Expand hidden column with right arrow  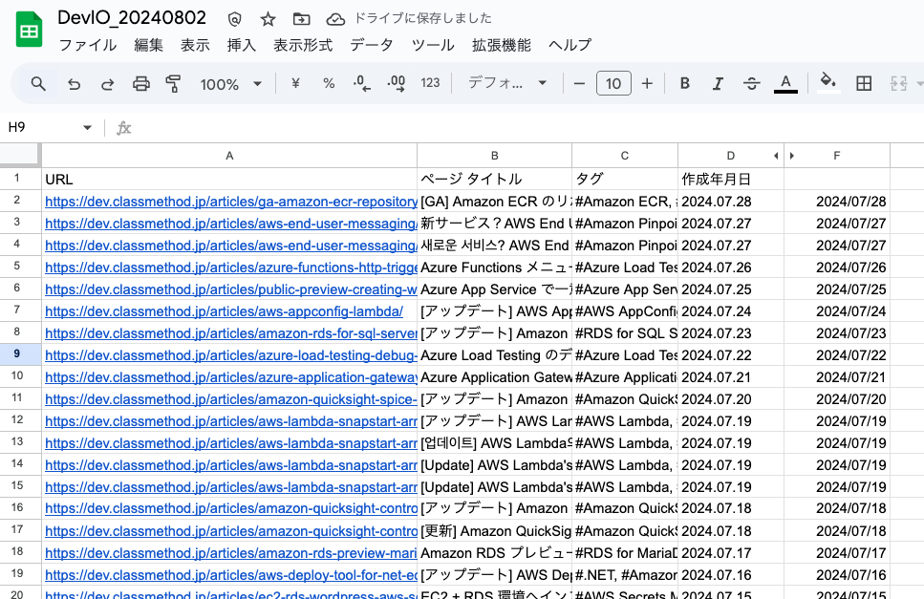pos(792,156)
